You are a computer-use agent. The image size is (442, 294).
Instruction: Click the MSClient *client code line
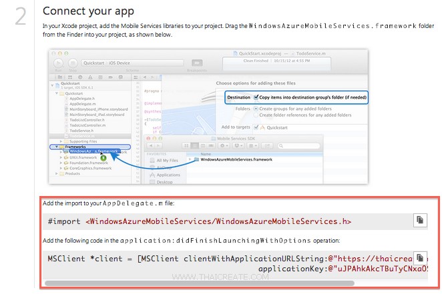tap(230, 259)
